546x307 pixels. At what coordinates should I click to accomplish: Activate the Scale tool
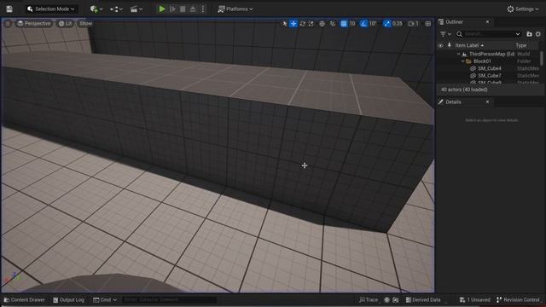click(x=311, y=24)
